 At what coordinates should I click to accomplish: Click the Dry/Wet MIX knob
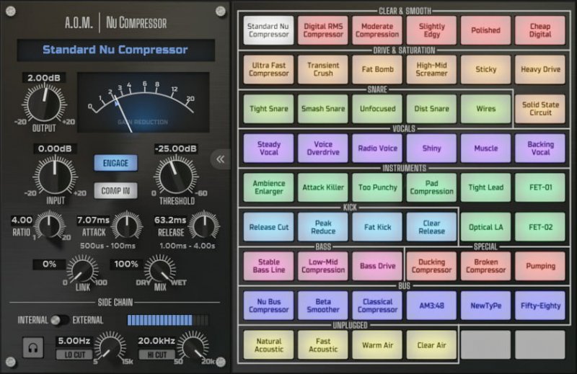coord(159,271)
